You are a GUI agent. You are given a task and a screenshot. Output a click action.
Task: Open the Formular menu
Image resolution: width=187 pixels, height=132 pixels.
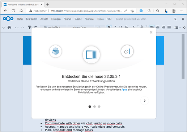[x=89, y=19]
